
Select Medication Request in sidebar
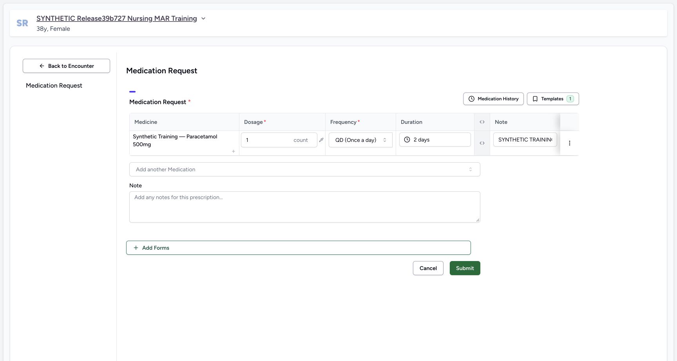(54, 85)
